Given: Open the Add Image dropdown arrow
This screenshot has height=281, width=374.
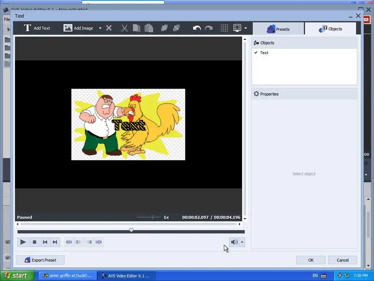Looking at the screenshot, I should [x=100, y=28].
